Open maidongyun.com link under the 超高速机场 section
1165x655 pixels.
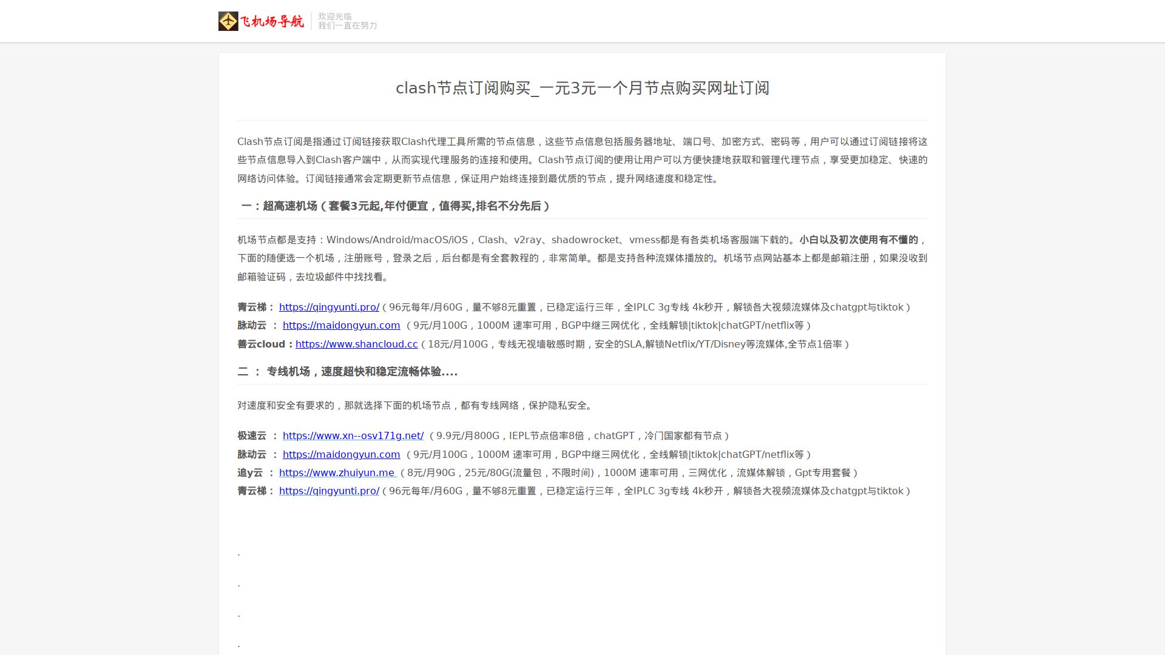[x=341, y=326]
